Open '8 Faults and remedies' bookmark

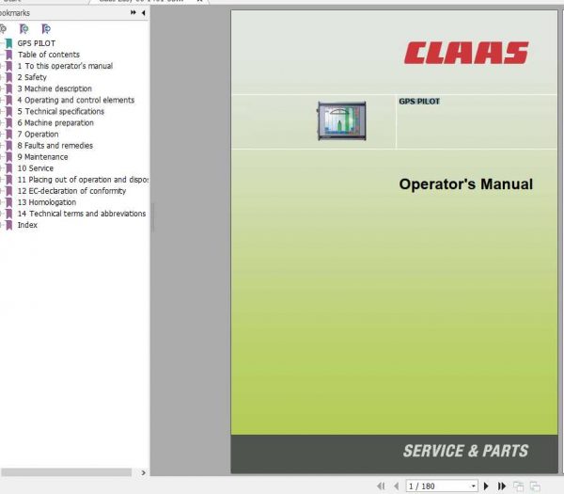[x=55, y=146]
